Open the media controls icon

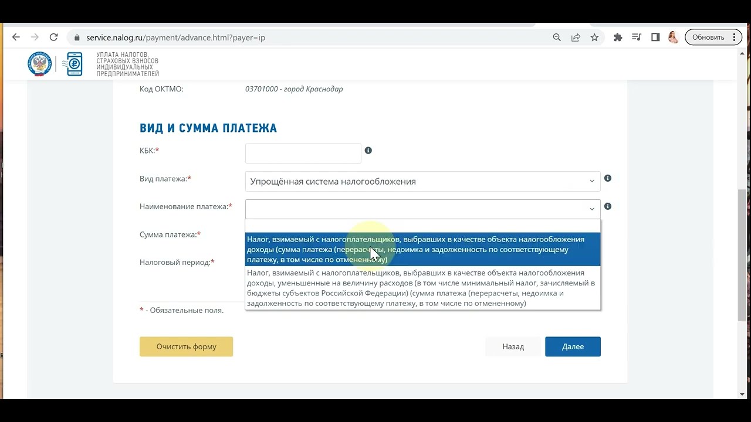(x=637, y=38)
